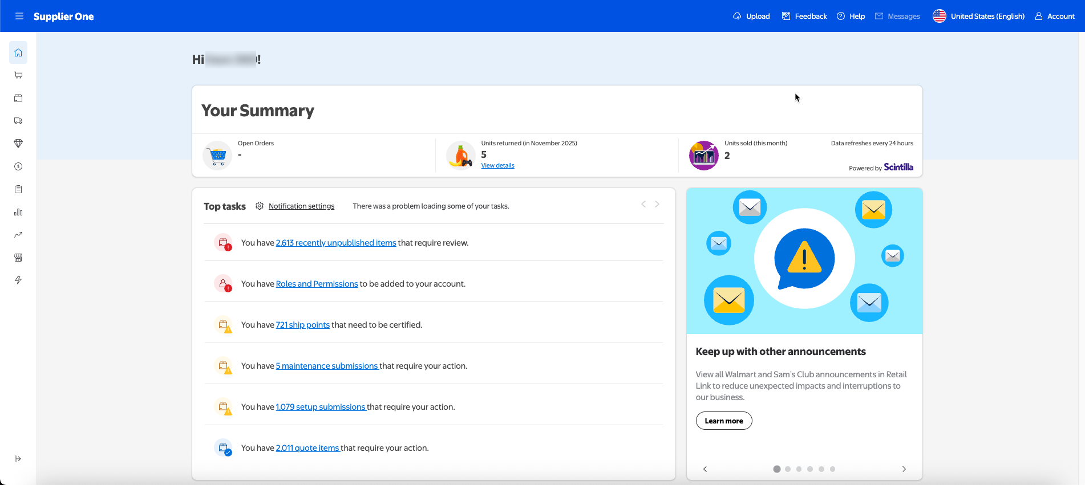Image resolution: width=1085 pixels, height=485 pixels.
Task: Click the Help question mark icon
Action: click(841, 16)
